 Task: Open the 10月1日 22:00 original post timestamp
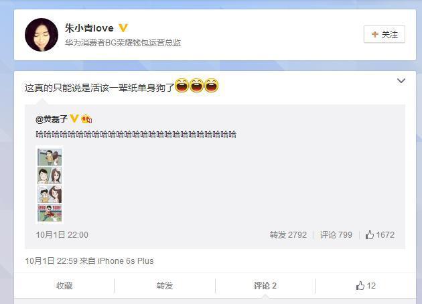[62, 235]
